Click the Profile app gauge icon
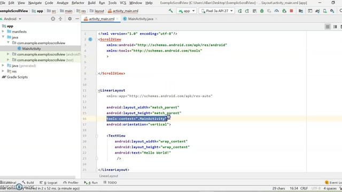The width and height of the screenshot is (342, 192). (277, 11)
